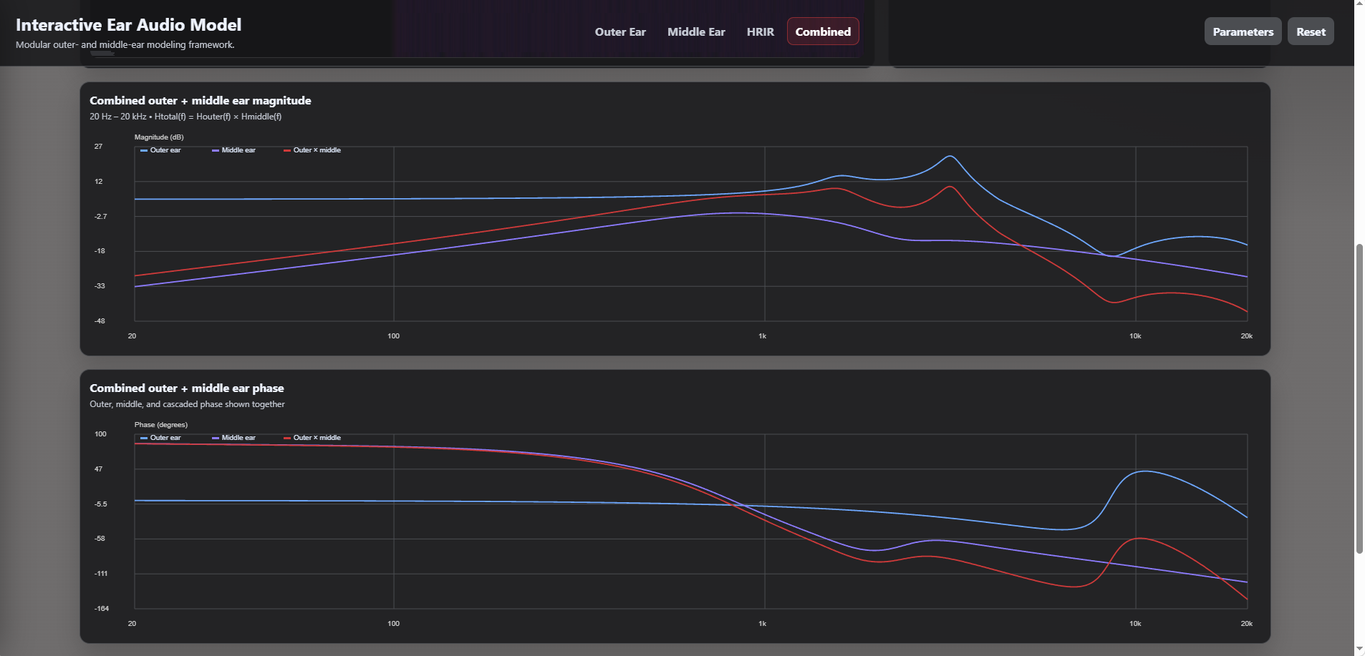Toggle Middle ear legend in magnitude chart
This screenshot has height=656, width=1365.
[233, 150]
